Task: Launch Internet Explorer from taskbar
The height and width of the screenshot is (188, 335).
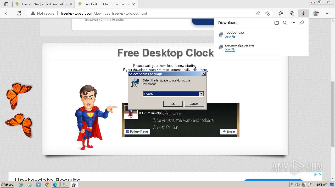Action: (21, 185)
